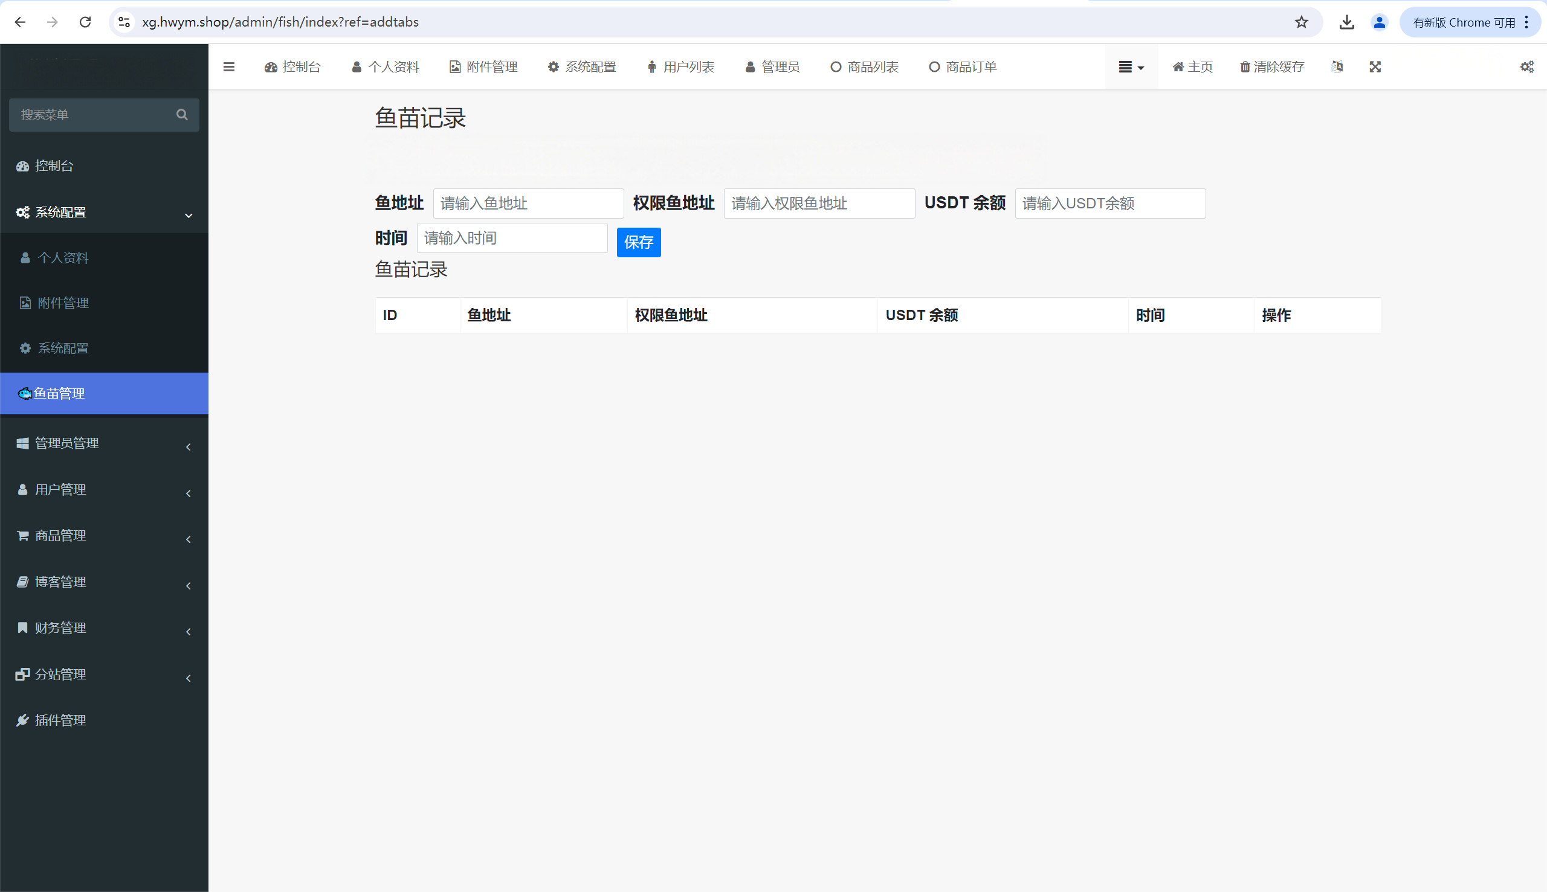Go to 主页 home link
Image resolution: width=1547 pixels, height=892 pixels.
point(1192,67)
